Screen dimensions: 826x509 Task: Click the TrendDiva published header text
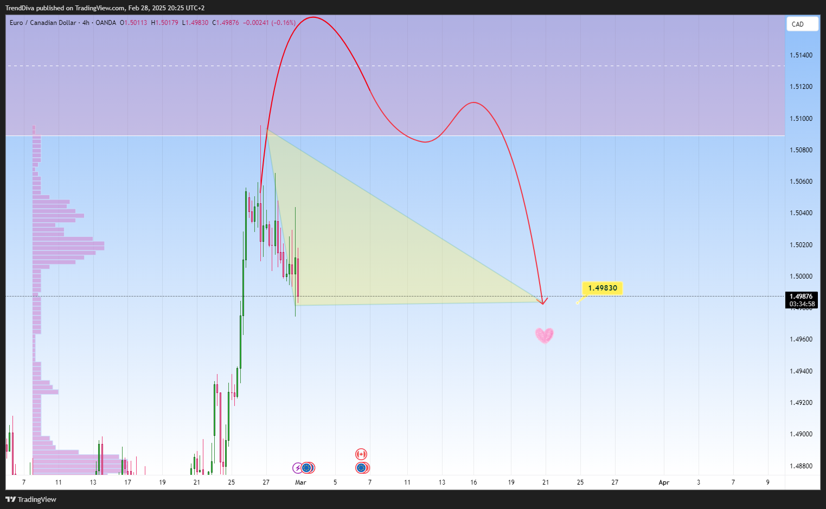click(105, 8)
